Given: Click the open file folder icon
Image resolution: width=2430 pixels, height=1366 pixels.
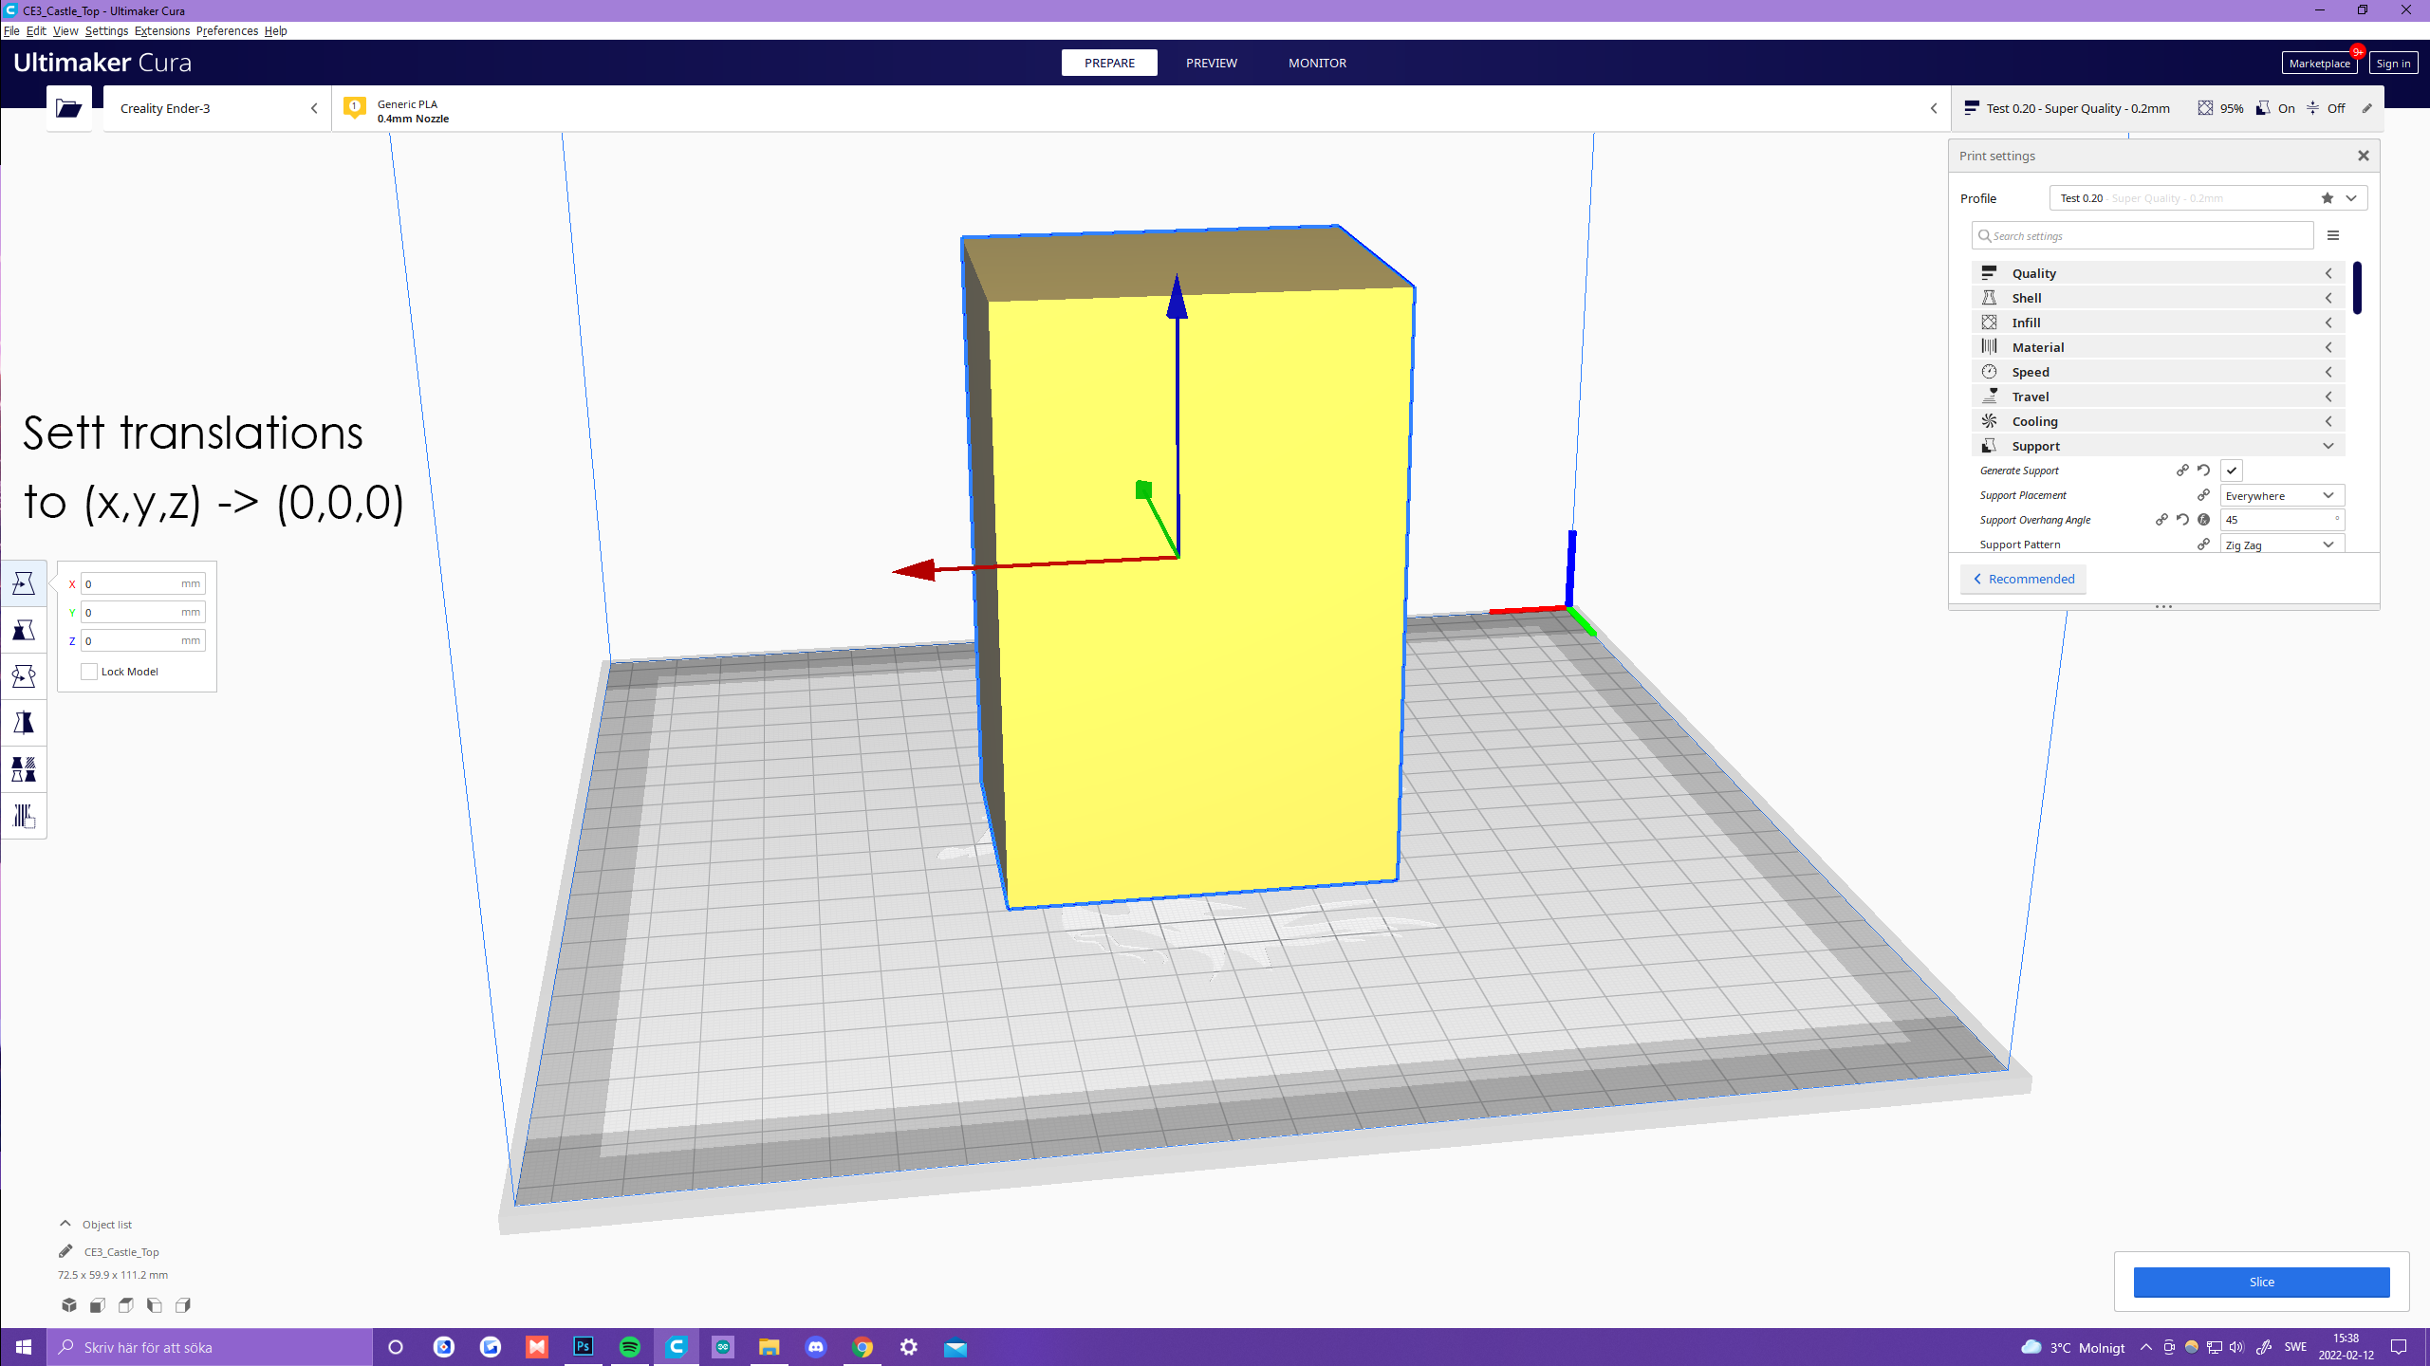Looking at the screenshot, I should (69, 108).
